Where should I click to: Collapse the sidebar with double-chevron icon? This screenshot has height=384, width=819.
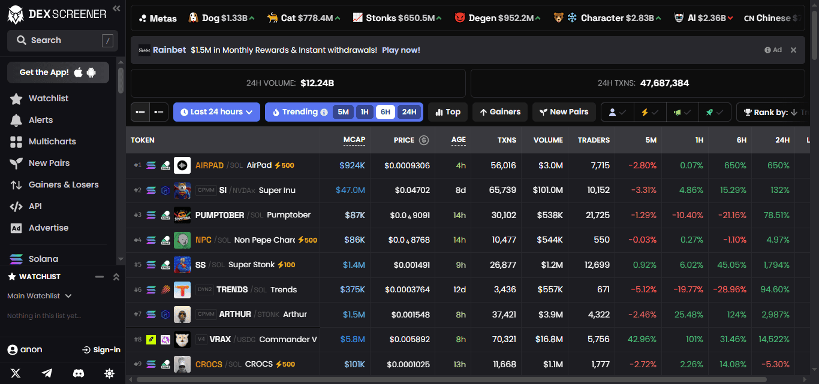click(x=116, y=8)
